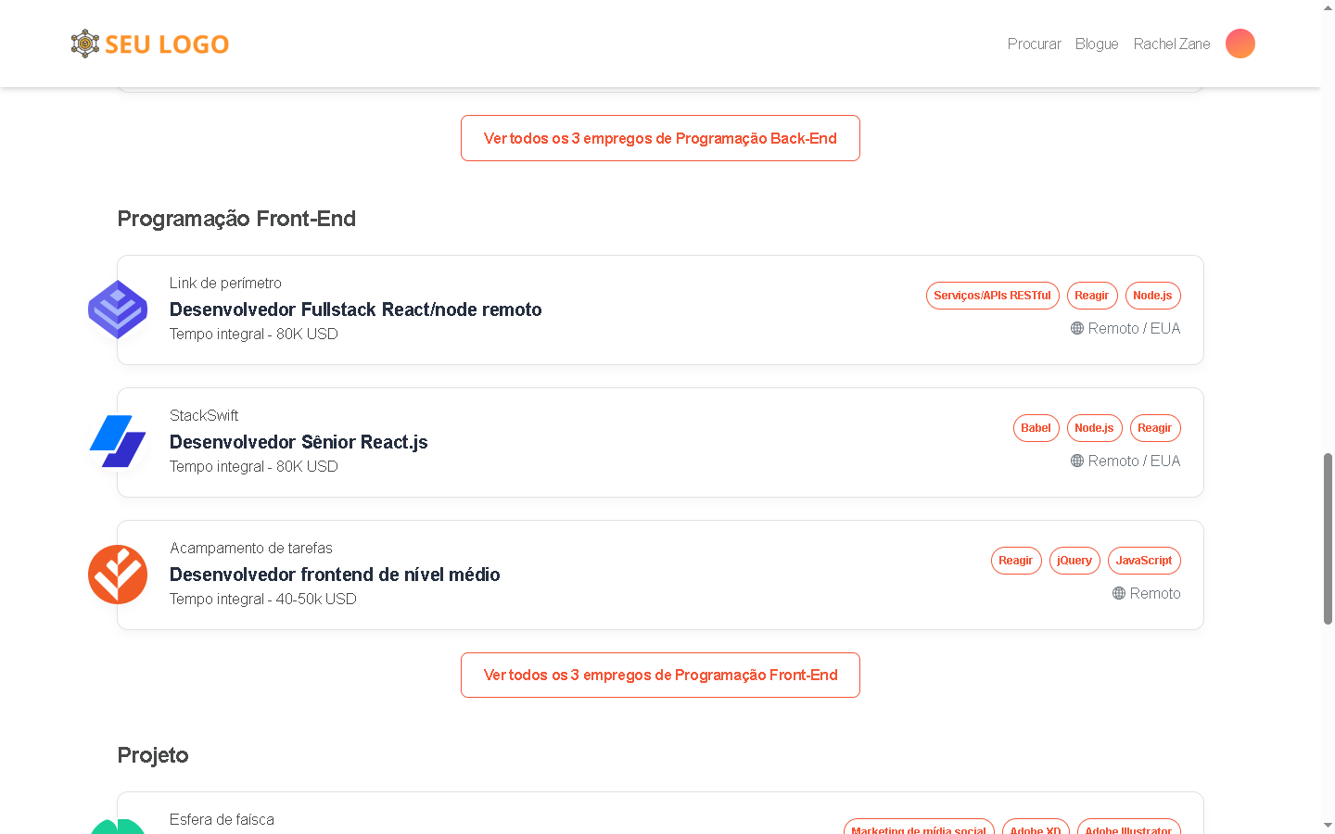Click globe icon beside Remoto / EUA in StackSwift card
Viewport: 1335px width, 834px height.
point(1076,461)
